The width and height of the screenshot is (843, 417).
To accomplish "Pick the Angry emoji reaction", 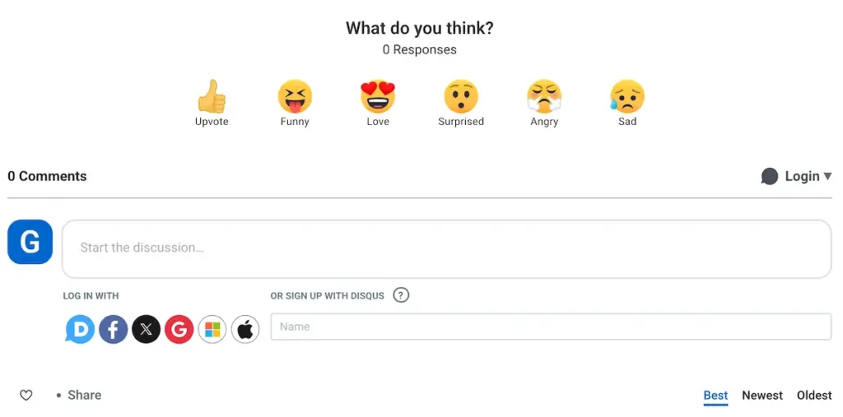I will [544, 98].
